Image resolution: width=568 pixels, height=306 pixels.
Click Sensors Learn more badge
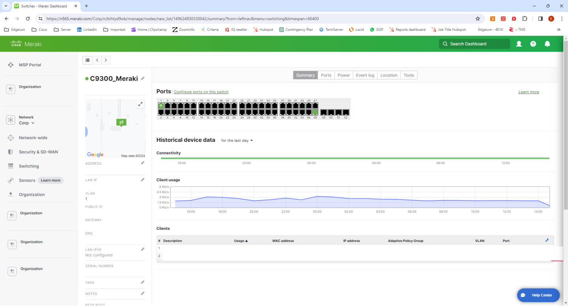click(x=51, y=180)
